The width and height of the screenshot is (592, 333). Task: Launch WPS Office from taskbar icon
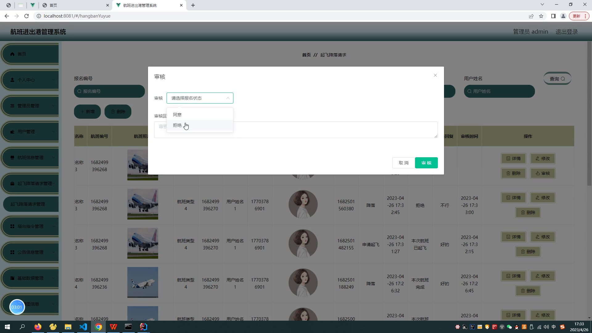click(x=113, y=327)
